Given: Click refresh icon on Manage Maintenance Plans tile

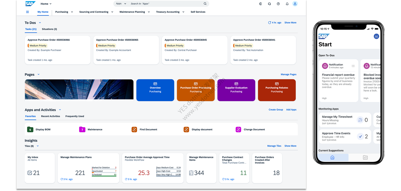Looking at the screenshot, I should [x=62, y=179].
